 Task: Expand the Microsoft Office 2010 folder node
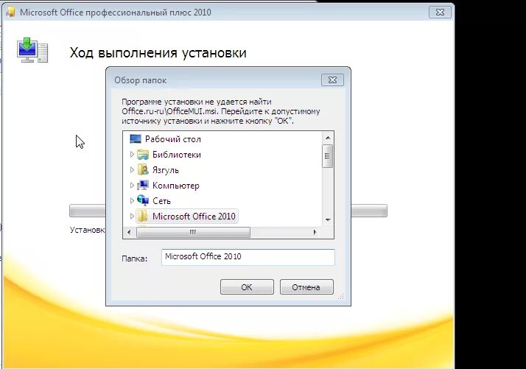click(132, 216)
